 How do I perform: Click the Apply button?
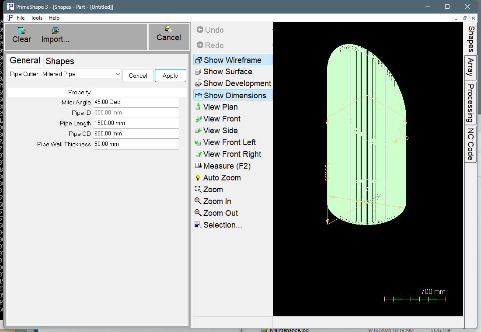pyautogui.click(x=170, y=76)
